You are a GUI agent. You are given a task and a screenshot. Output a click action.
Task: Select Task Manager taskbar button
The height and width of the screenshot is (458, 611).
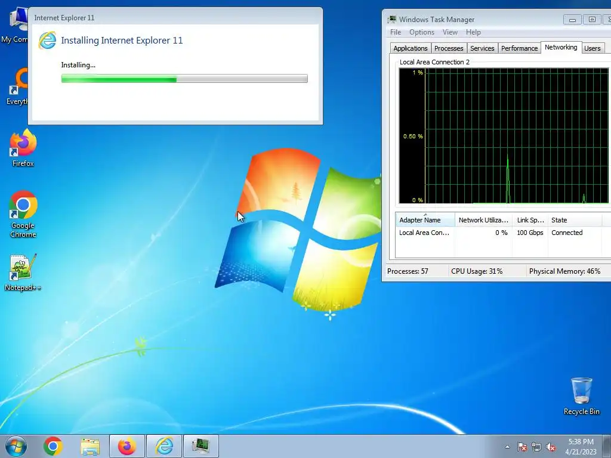(200, 446)
